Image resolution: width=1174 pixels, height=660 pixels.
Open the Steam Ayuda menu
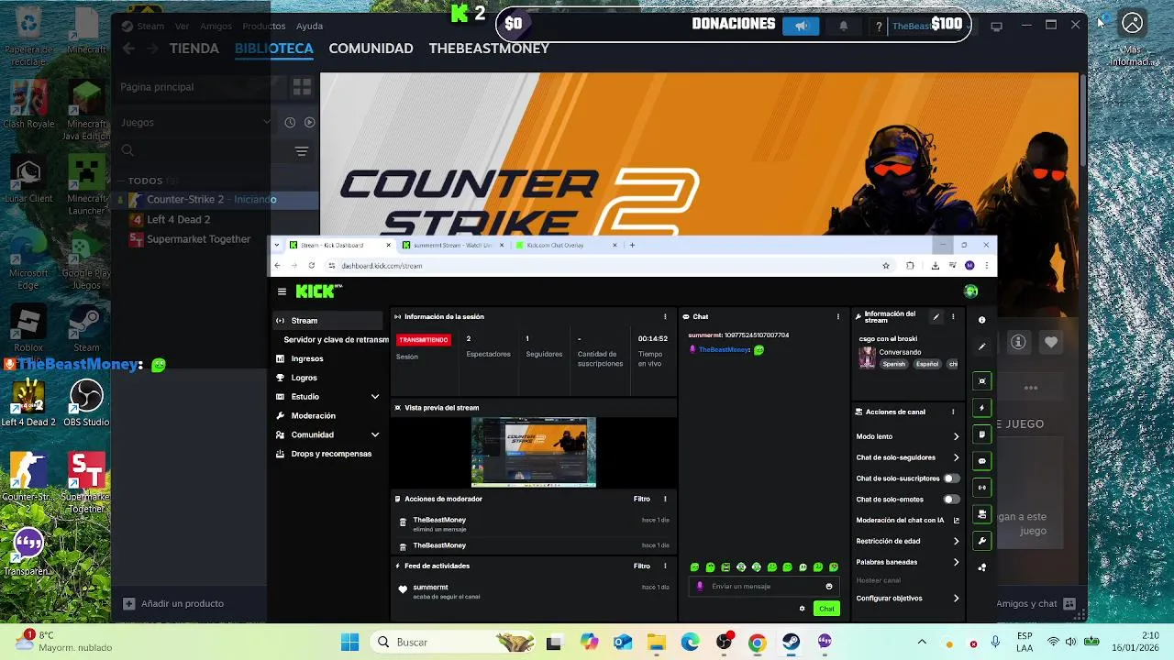pos(309,26)
